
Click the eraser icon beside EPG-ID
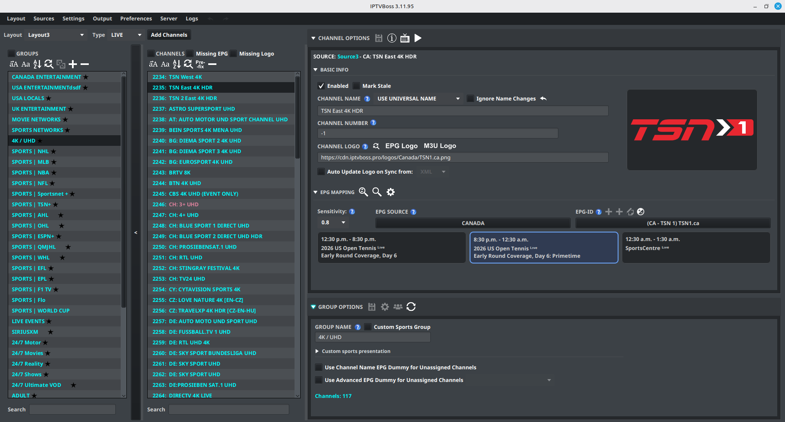click(x=630, y=212)
